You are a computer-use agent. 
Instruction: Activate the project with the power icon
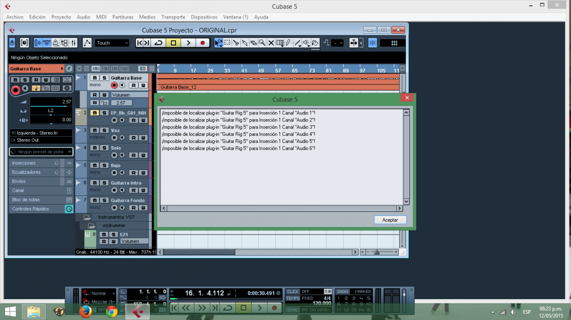(12, 43)
